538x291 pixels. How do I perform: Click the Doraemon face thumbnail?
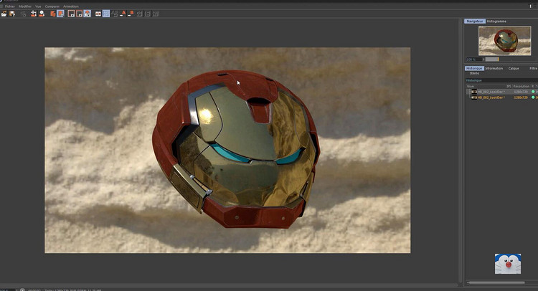(x=508, y=264)
